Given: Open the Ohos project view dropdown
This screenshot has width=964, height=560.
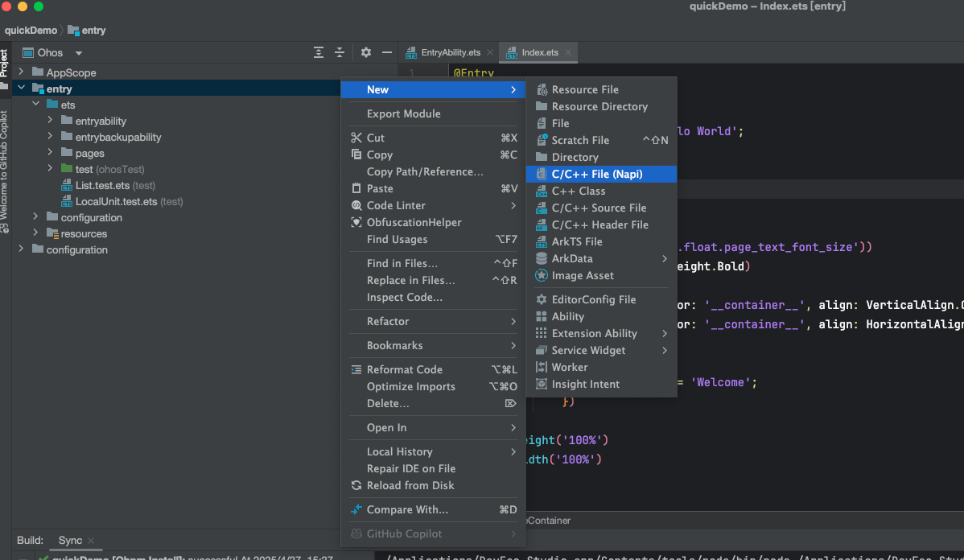Looking at the screenshot, I should [79, 53].
